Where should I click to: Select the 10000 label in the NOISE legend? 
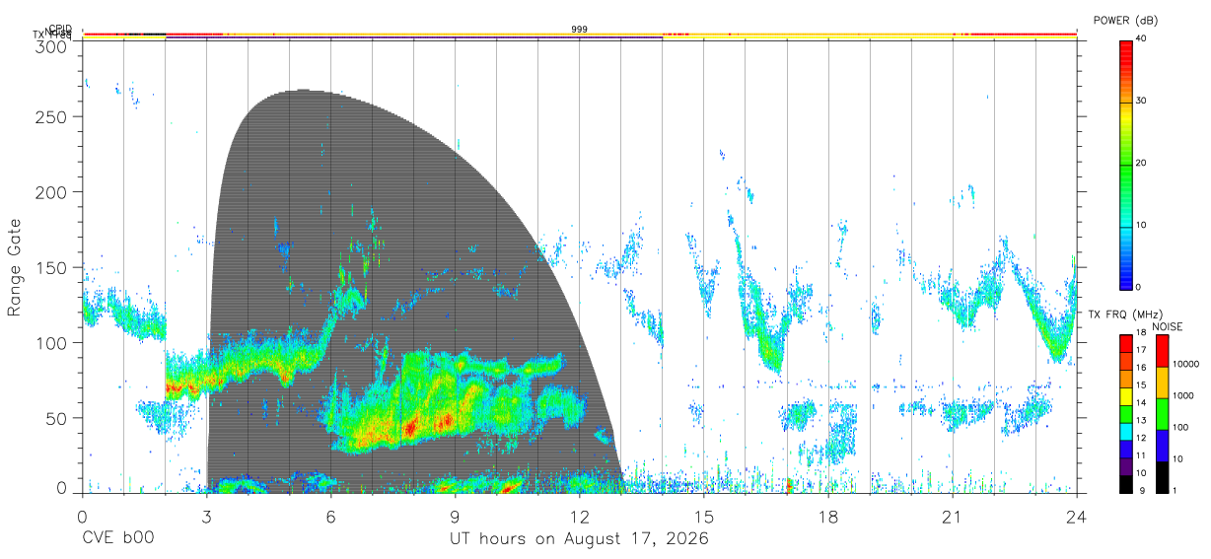click(x=1186, y=364)
